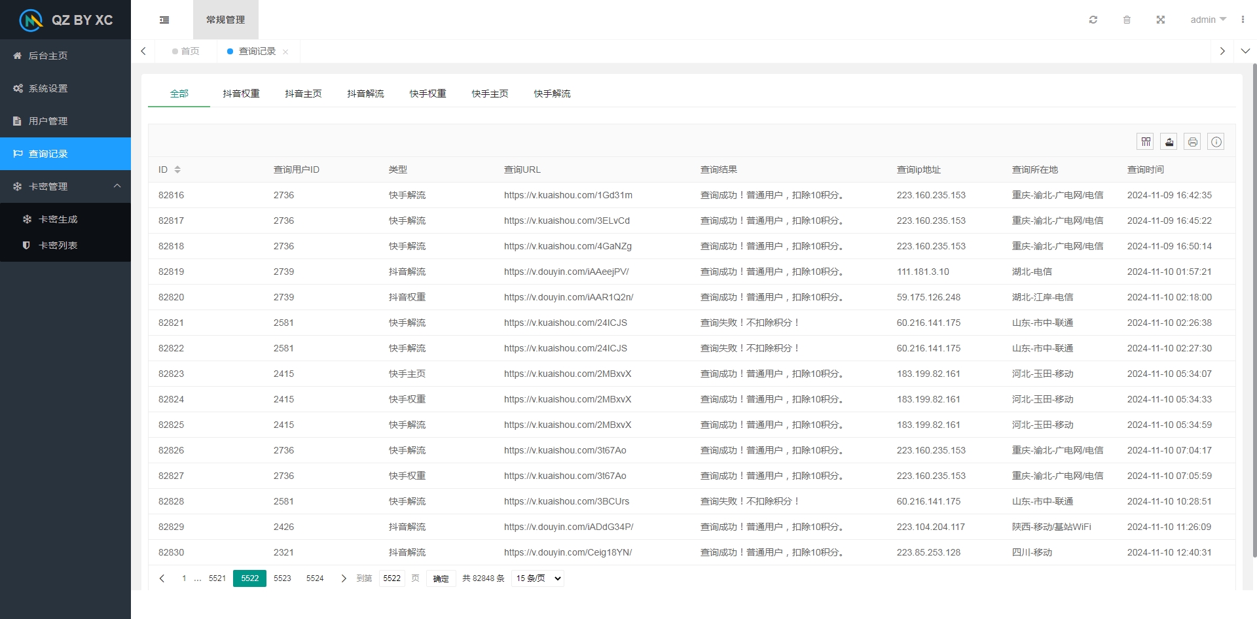The image size is (1257, 619).
Task: Collapse the sidebar with the menu fold icon
Action: point(164,20)
